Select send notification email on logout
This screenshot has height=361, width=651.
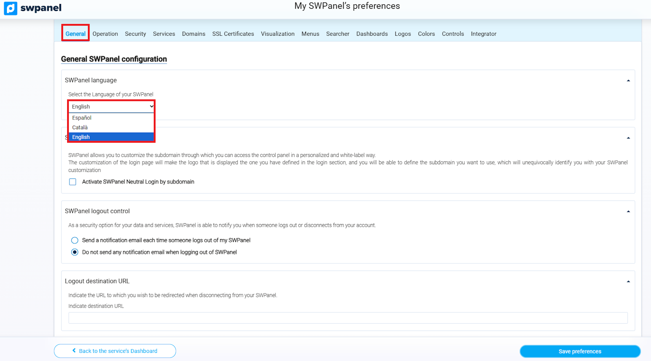click(x=75, y=240)
